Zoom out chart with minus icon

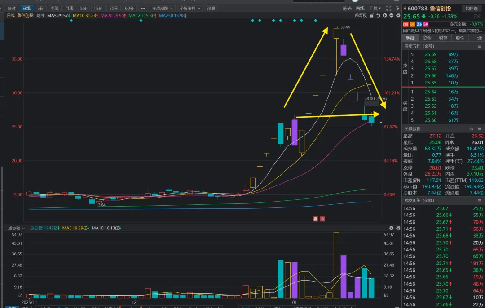(391, 15)
